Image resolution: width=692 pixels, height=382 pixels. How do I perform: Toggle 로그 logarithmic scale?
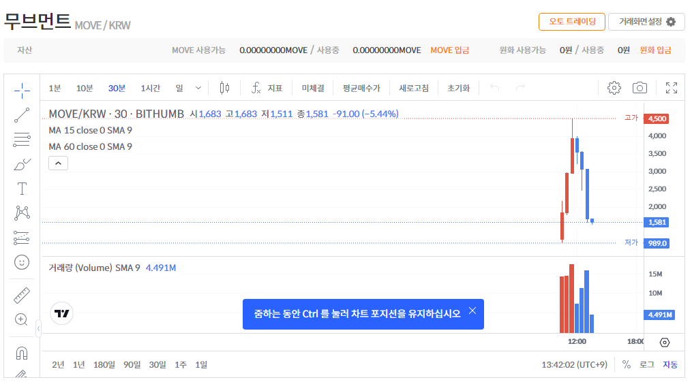click(x=647, y=364)
